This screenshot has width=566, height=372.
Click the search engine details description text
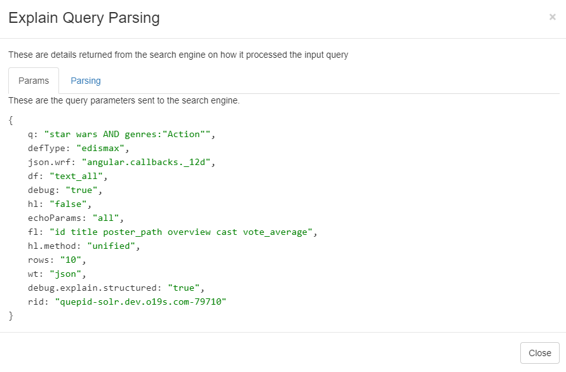[x=179, y=55]
